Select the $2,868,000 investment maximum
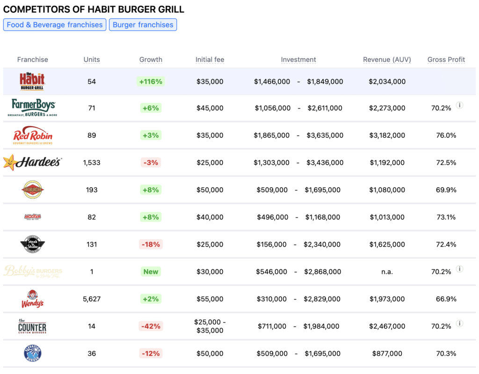Viewport: 479px width, 374px height. click(323, 272)
